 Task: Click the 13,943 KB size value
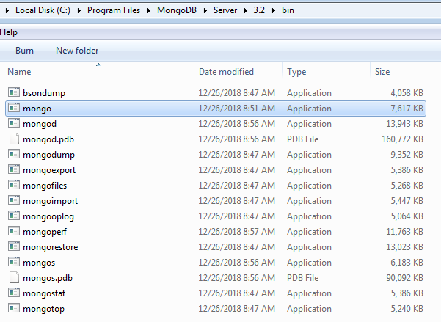[405, 124]
